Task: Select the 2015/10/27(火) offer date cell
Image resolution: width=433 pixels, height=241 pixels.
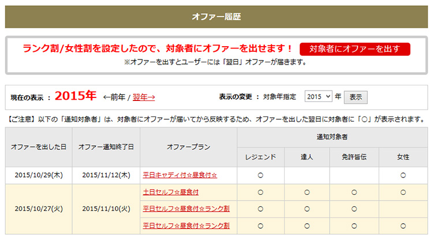Action: coord(39,209)
